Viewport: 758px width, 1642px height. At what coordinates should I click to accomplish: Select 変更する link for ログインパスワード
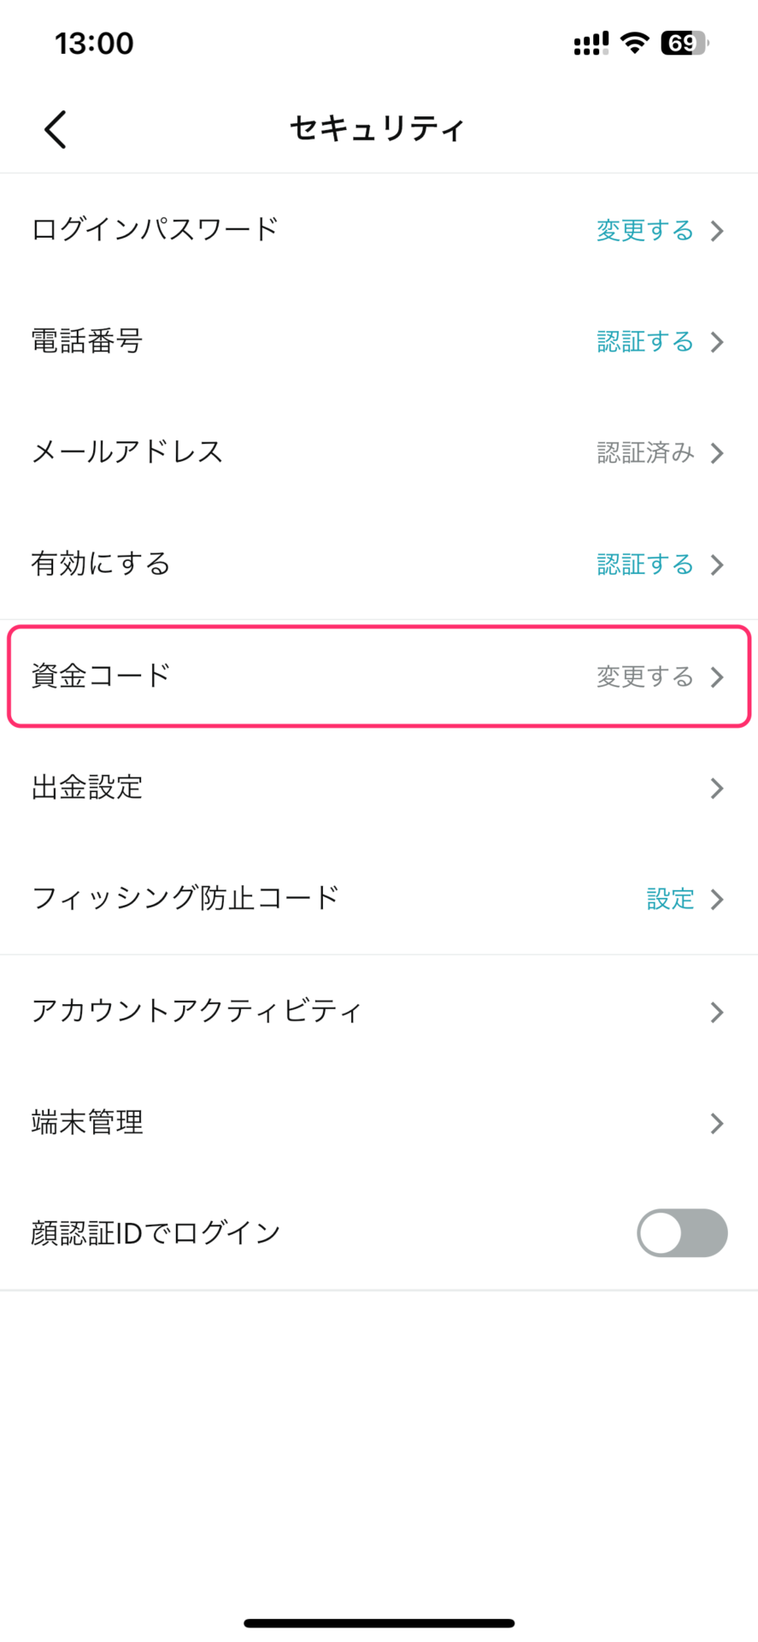tap(645, 230)
